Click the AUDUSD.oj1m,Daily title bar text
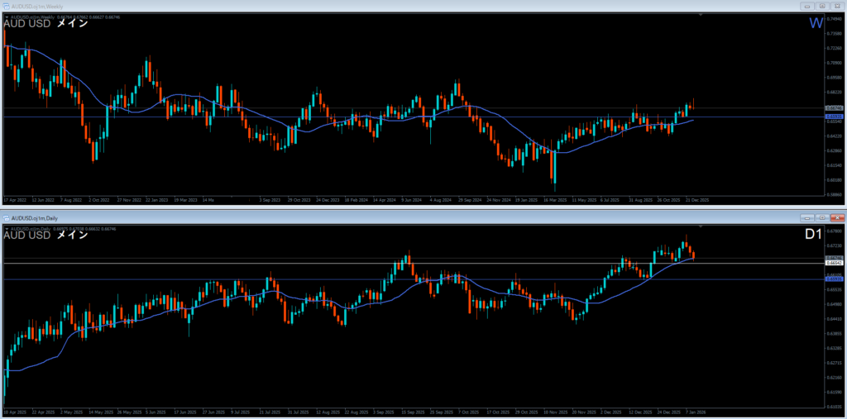The image size is (847, 419). click(x=34, y=217)
